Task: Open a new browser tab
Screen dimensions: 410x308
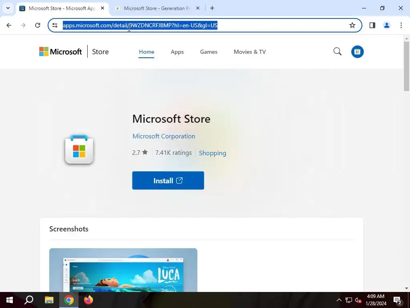Action: 212,8
